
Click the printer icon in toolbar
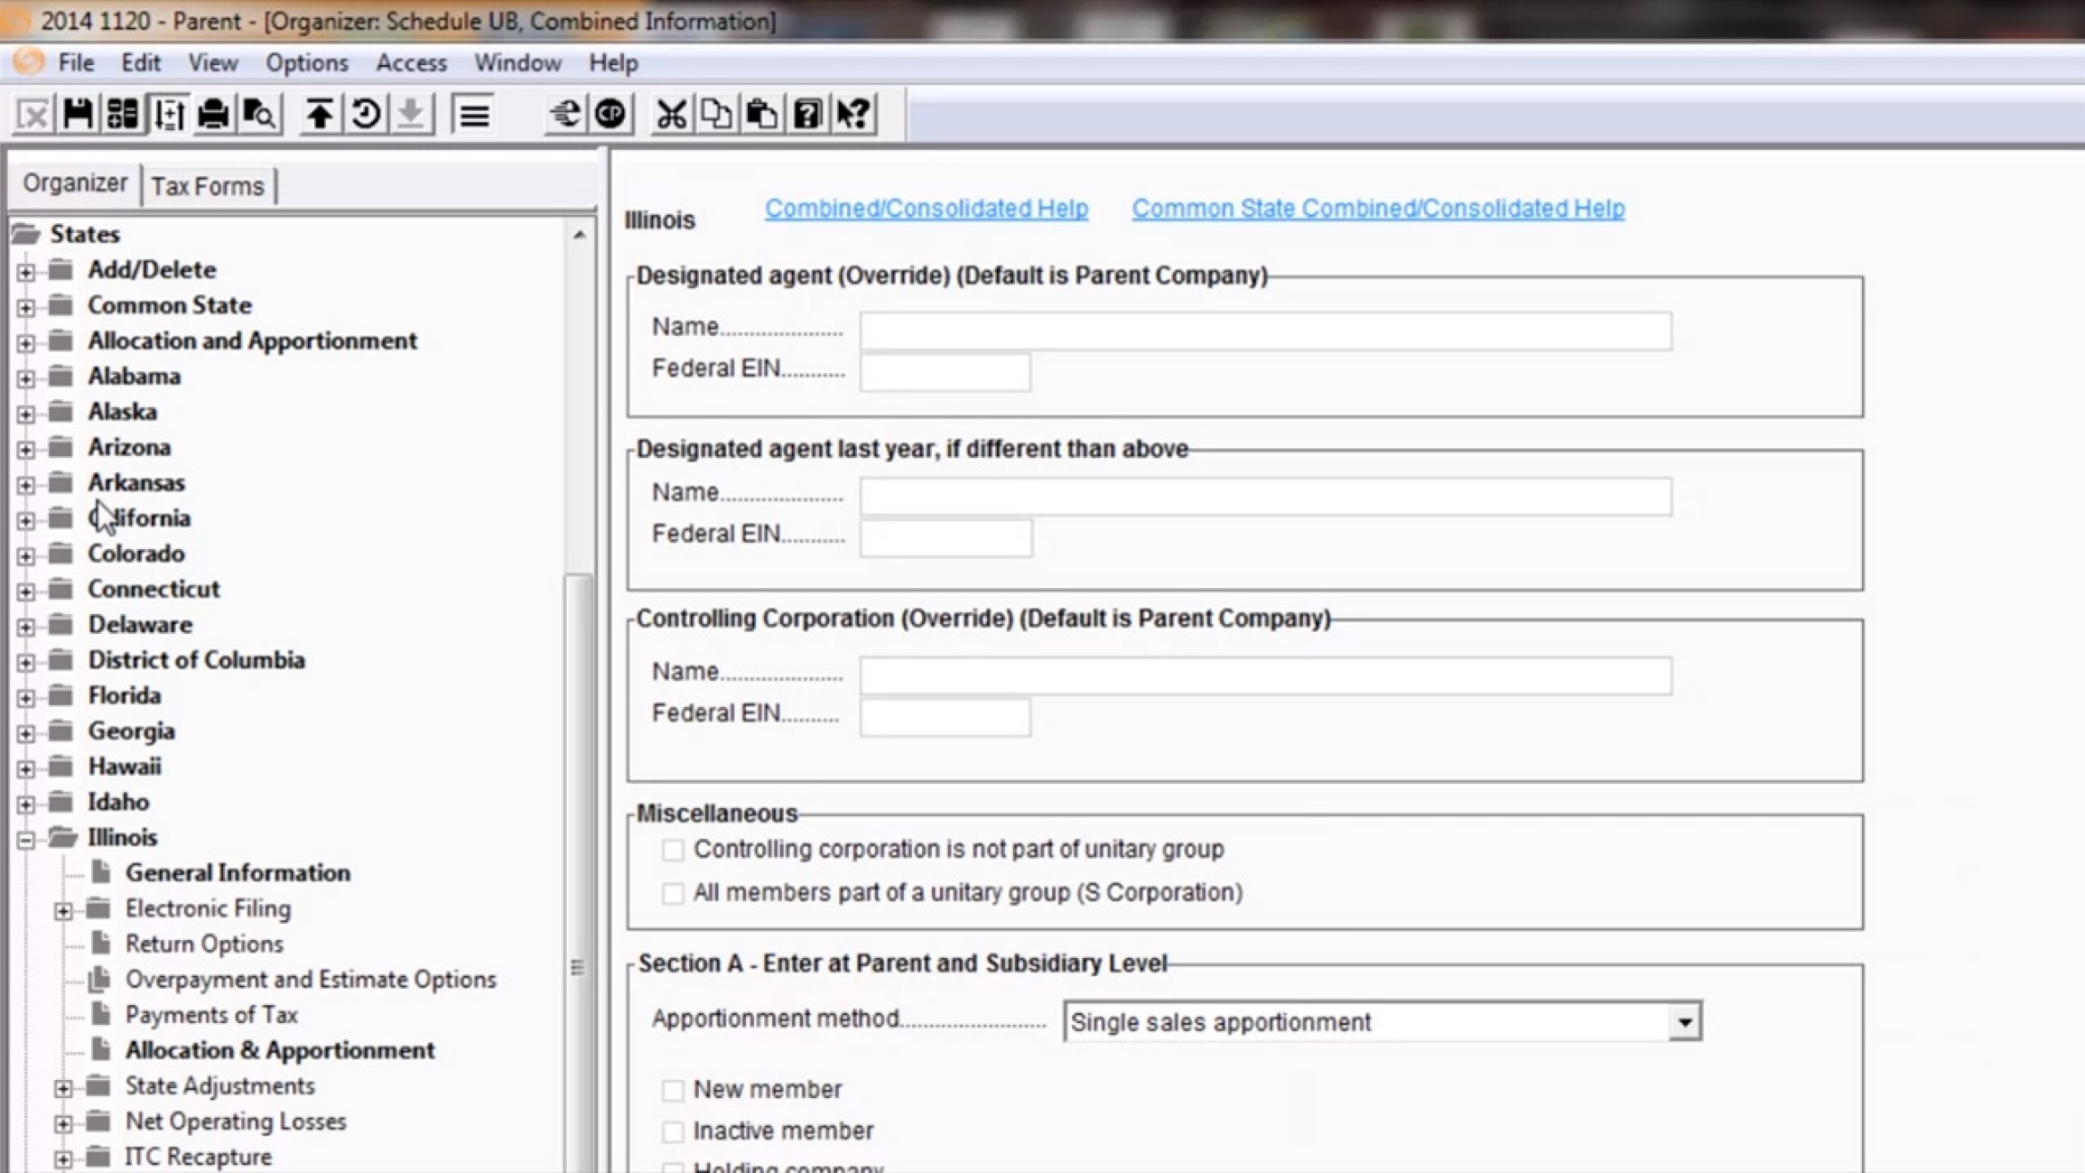(213, 114)
